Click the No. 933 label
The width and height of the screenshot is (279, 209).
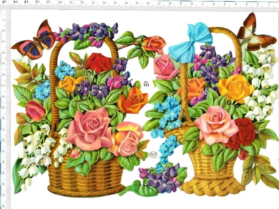(146, 84)
